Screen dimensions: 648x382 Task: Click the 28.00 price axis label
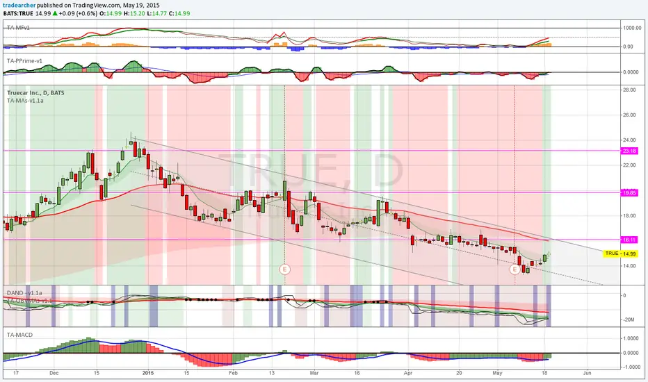click(x=629, y=90)
